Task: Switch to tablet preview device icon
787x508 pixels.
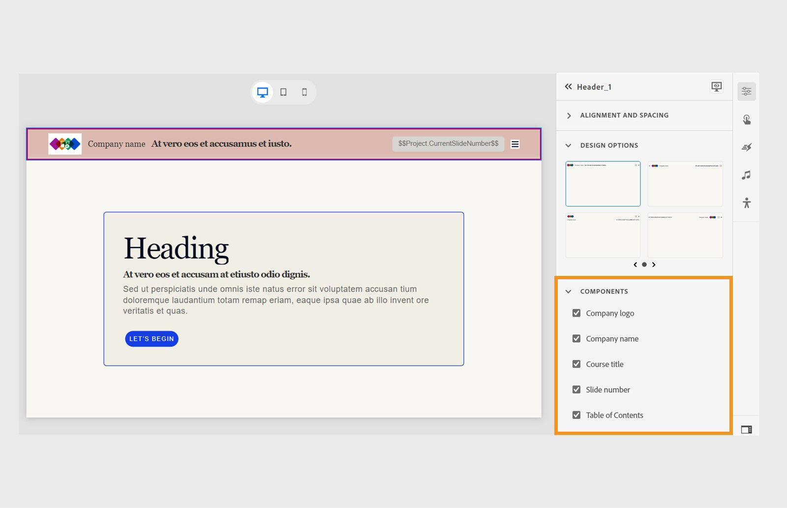Action: click(x=283, y=92)
